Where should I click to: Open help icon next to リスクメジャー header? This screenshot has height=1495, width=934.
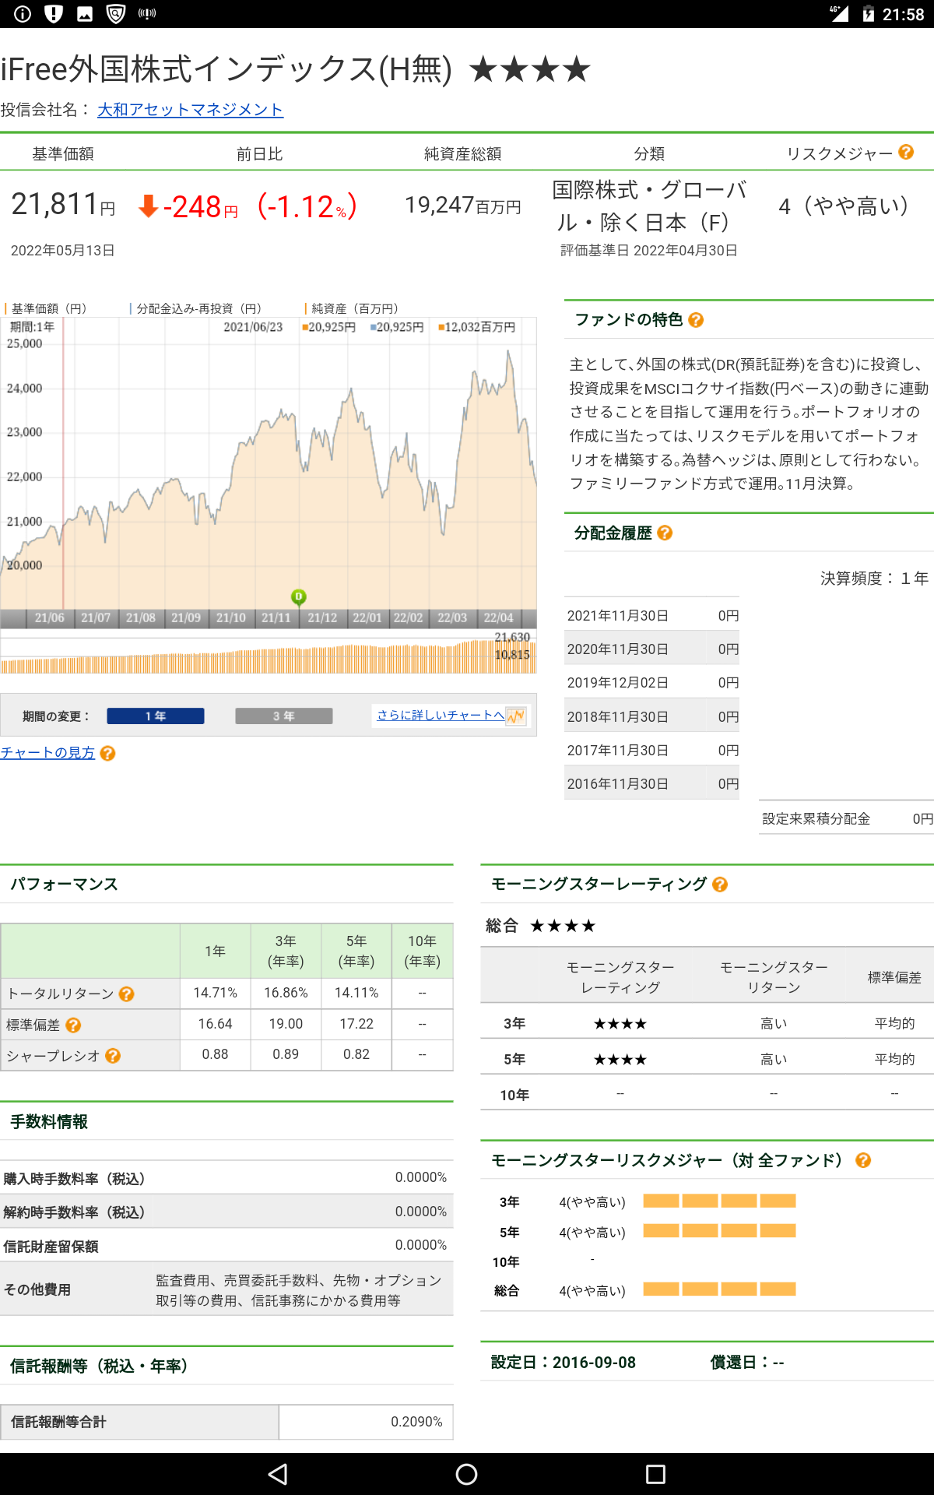point(906,153)
